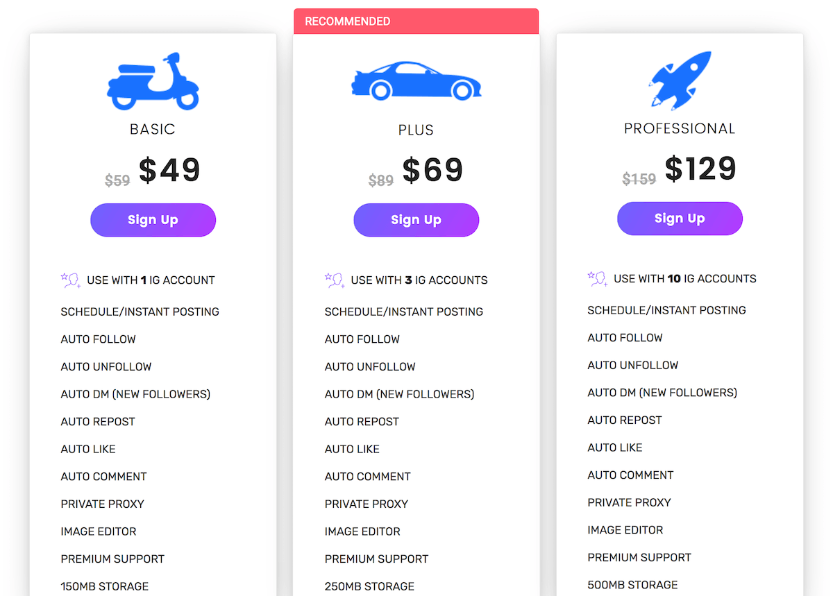Sign up for the Basic plan
This screenshot has height=596, width=833.
coord(153,220)
